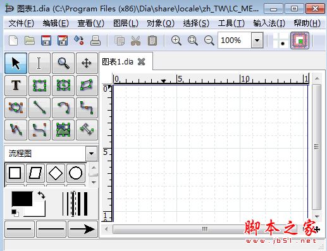Select the Line tool
The width and height of the screenshot is (327, 251).
point(39,107)
